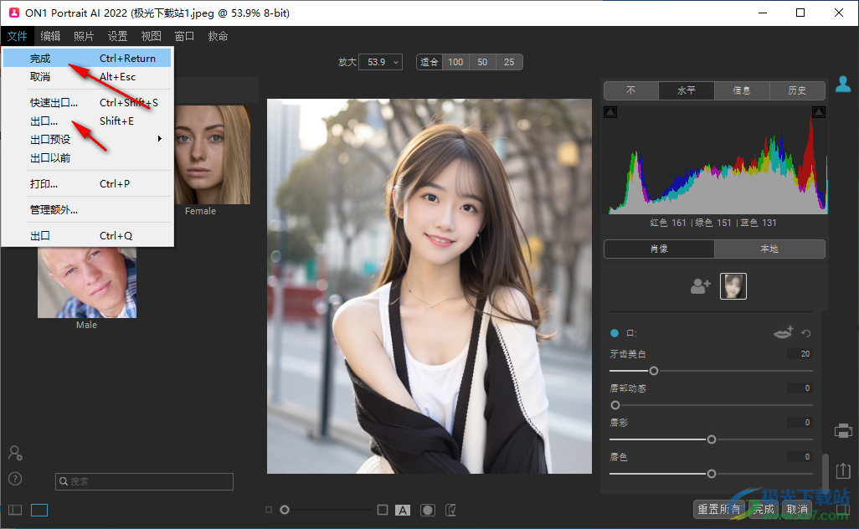Click the 唇部动感 slider handle

[x=615, y=405]
